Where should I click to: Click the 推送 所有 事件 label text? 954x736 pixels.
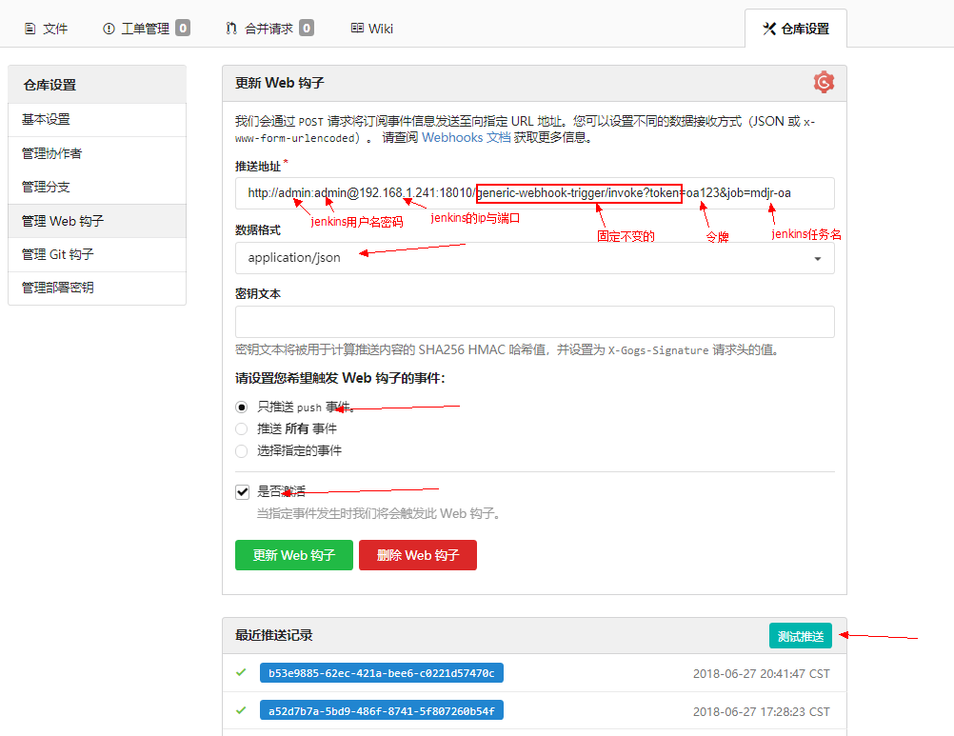(x=297, y=428)
